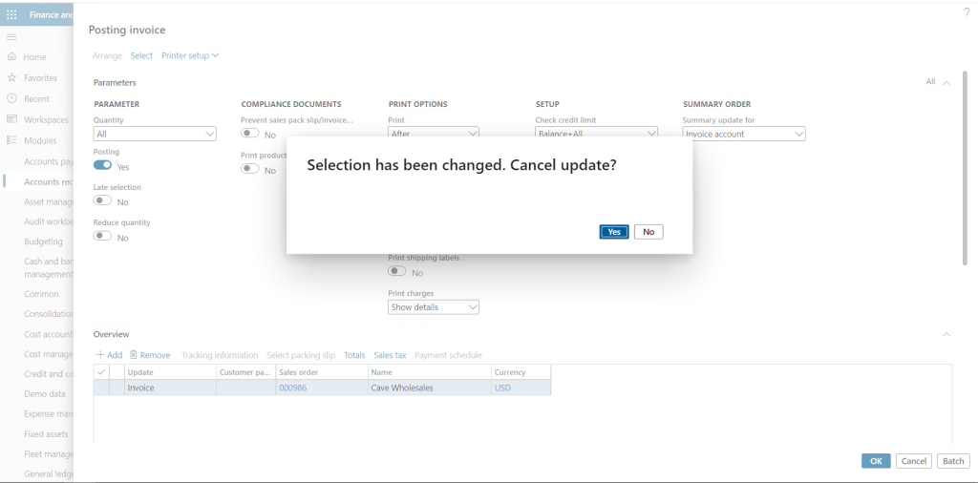The height and width of the screenshot is (483, 978).
Task: Click the Cancel button at bottom
Action: [x=914, y=460]
